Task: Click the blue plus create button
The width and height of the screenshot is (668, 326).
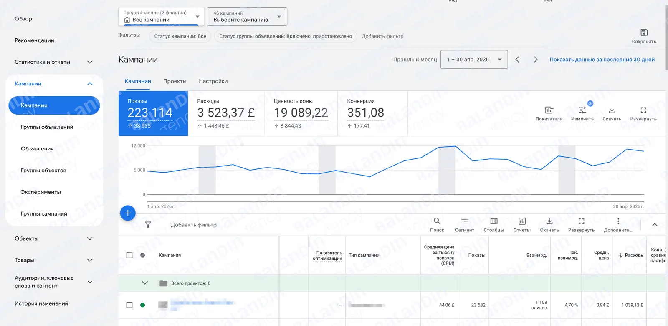Action: pos(128,213)
